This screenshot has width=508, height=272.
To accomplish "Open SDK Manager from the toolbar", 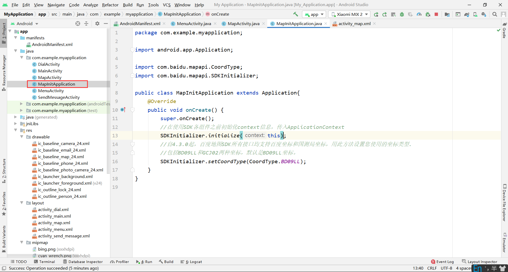I will click(483, 14).
